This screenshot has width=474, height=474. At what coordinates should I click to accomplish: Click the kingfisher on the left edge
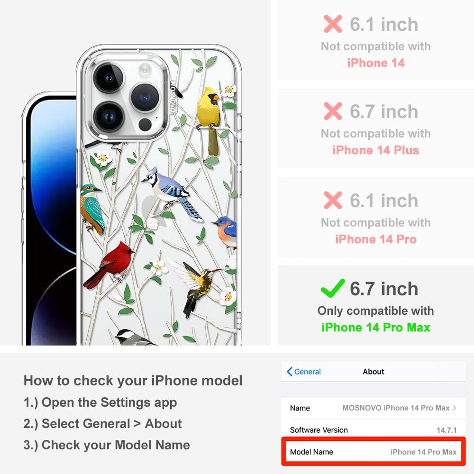92,210
